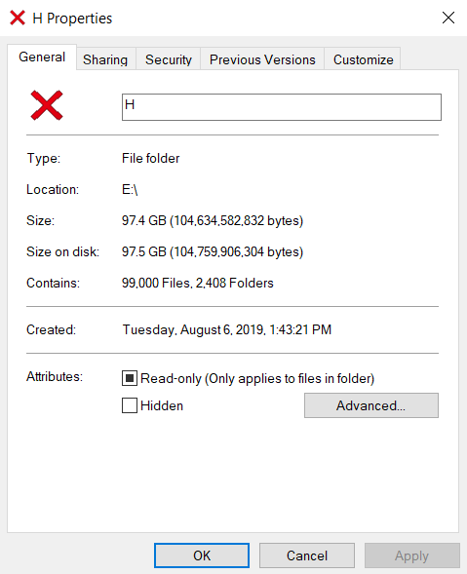Image resolution: width=467 pixels, height=574 pixels.
Task: Click the title bar red X icon
Action: (x=18, y=18)
